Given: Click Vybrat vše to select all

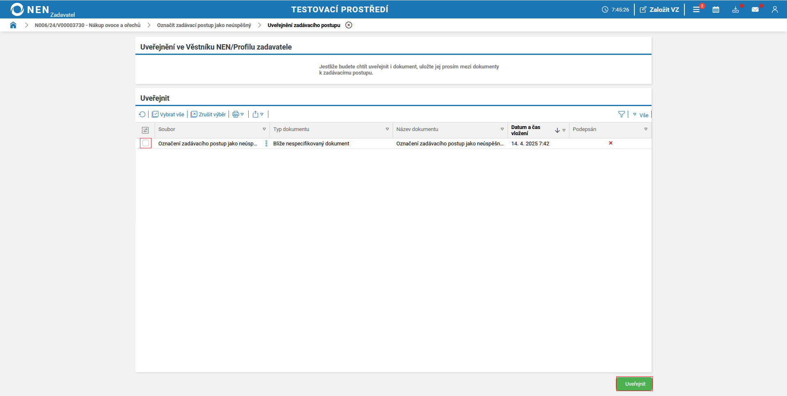Looking at the screenshot, I should pyautogui.click(x=168, y=115).
